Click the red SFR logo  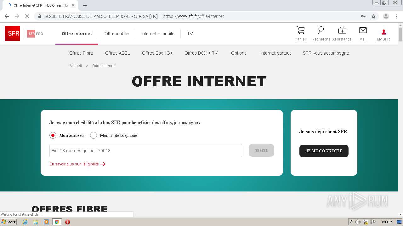pyautogui.click(x=12, y=33)
